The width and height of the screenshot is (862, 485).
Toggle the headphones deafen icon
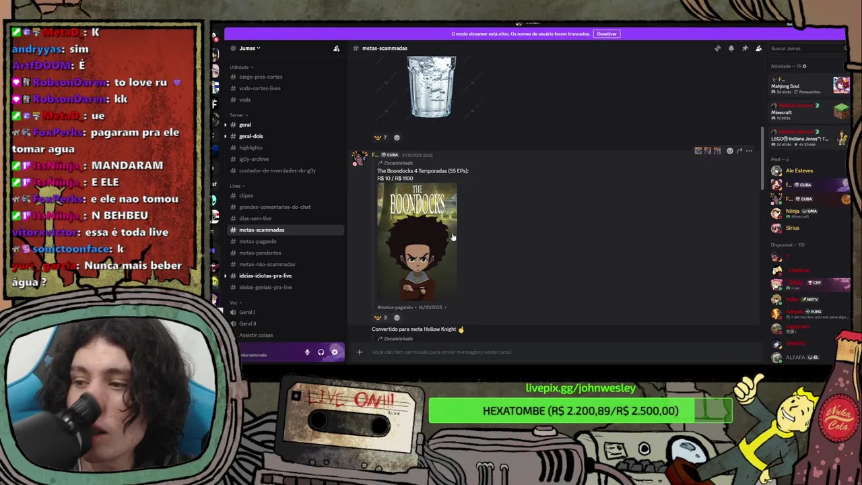321,352
